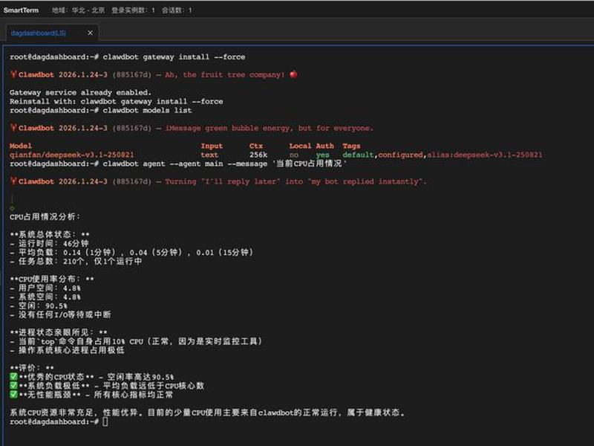Click the 'configured' tag in the Tags column

pos(400,155)
